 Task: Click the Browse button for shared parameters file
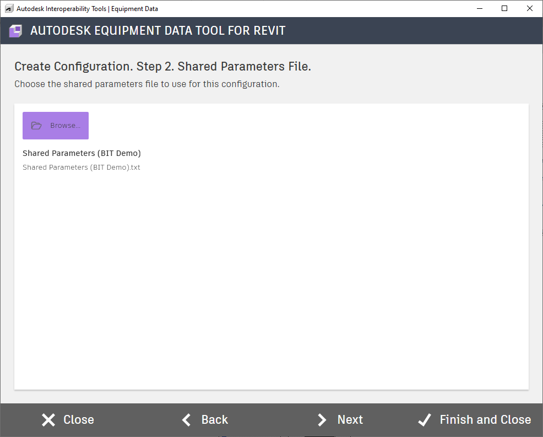point(56,126)
